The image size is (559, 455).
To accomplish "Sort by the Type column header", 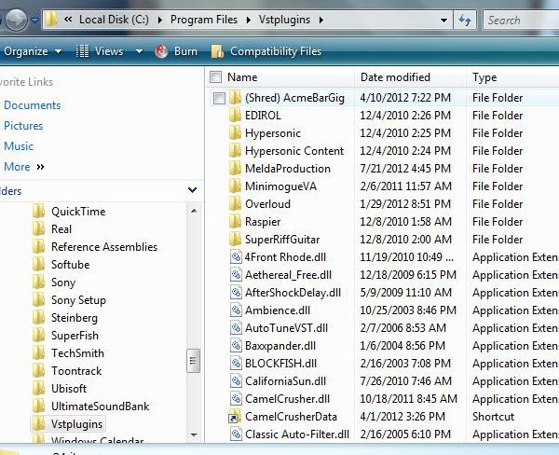I will click(484, 77).
